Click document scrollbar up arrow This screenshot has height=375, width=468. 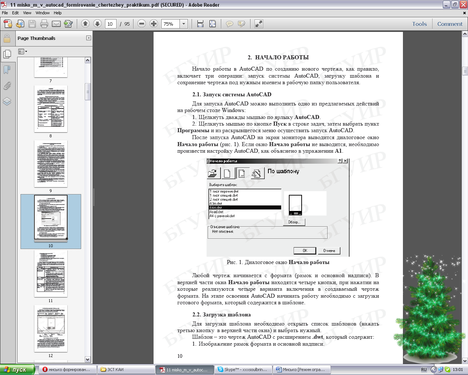pos(465,34)
